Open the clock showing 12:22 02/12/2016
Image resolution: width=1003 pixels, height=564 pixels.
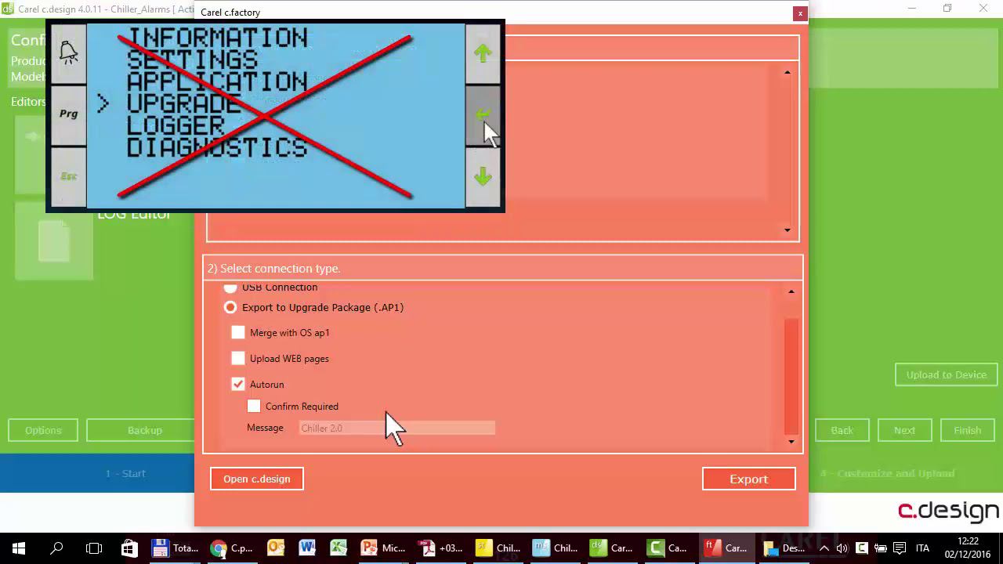(969, 548)
